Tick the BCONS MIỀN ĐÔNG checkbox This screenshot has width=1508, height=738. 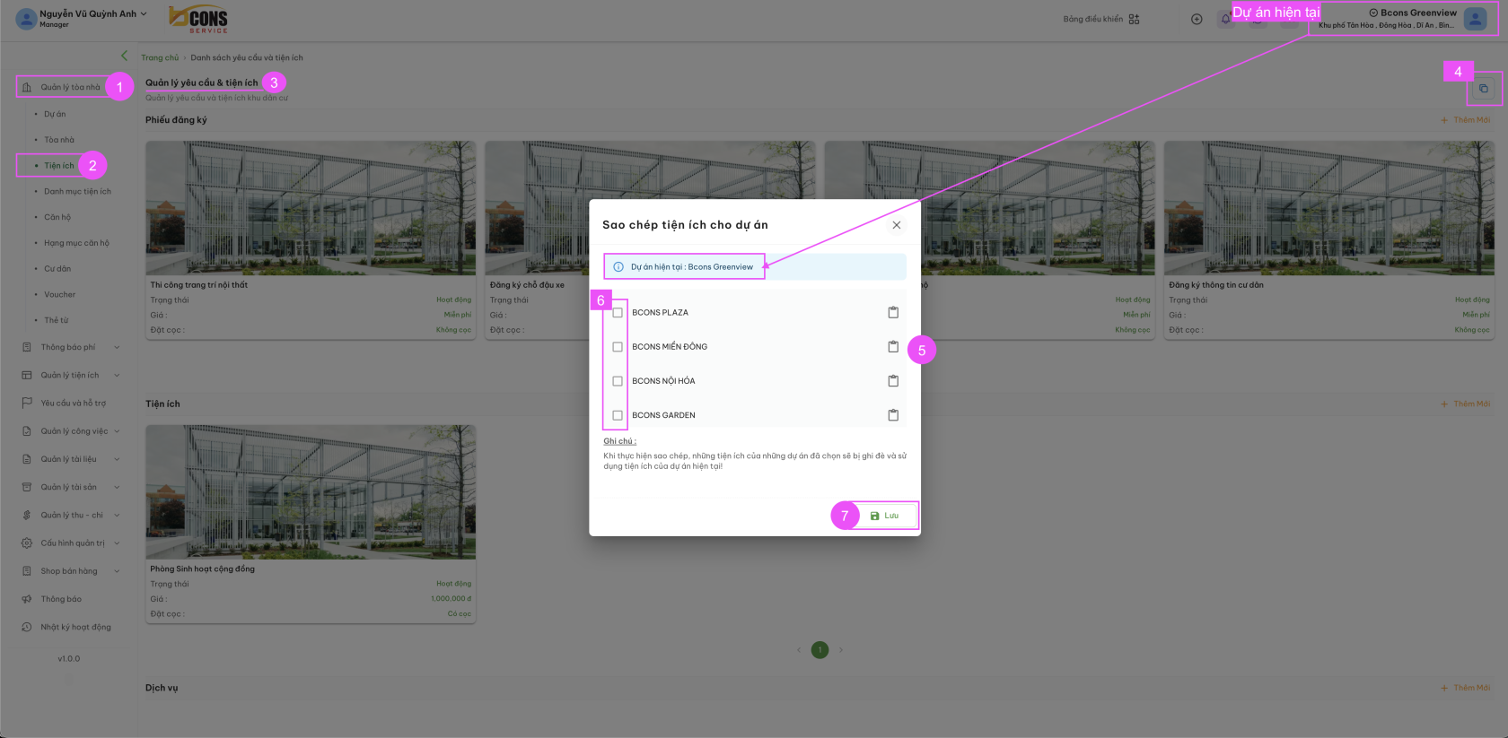[x=618, y=347]
